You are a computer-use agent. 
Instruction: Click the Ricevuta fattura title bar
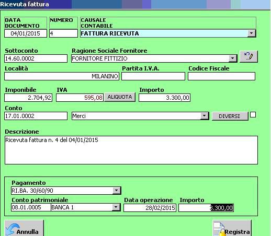(x=135, y=4)
